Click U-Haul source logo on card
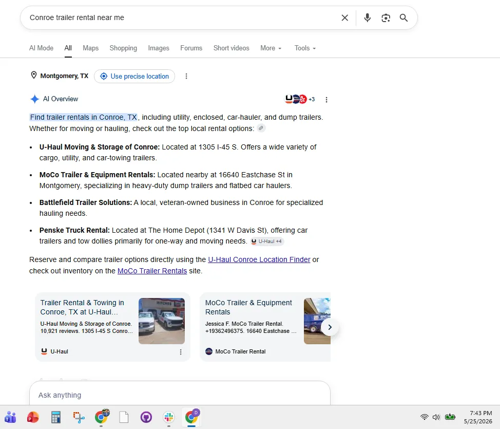Image resolution: width=500 pixels, height=429 pixels. [x=44, y=351]
